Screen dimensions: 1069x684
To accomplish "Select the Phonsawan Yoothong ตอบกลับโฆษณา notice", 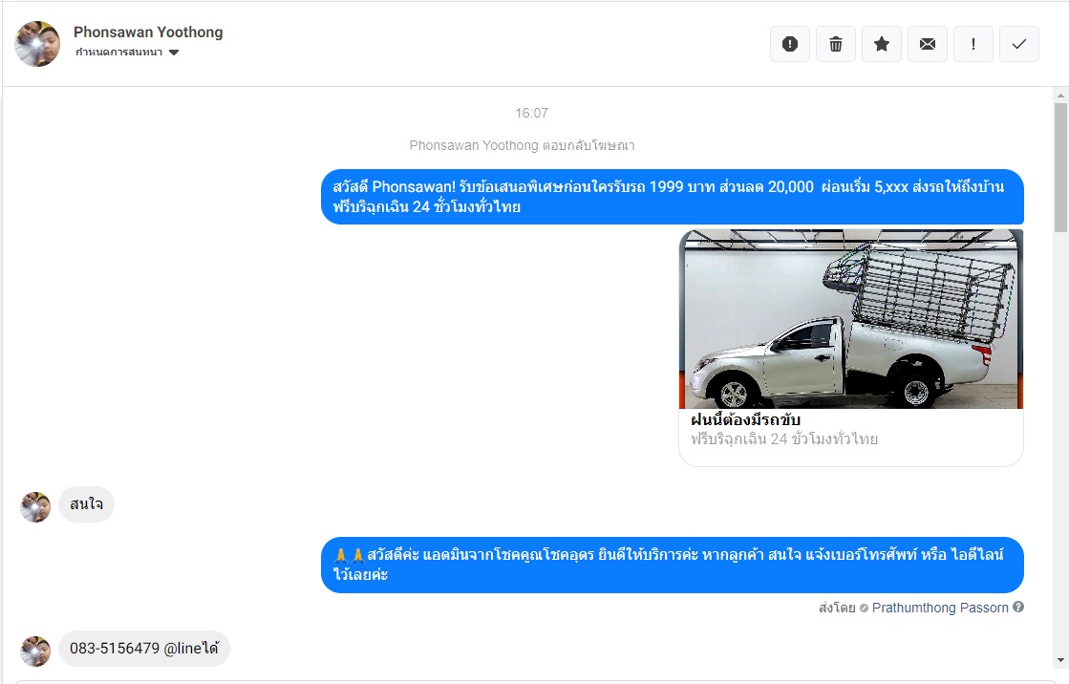I will [x=523, y=145].
